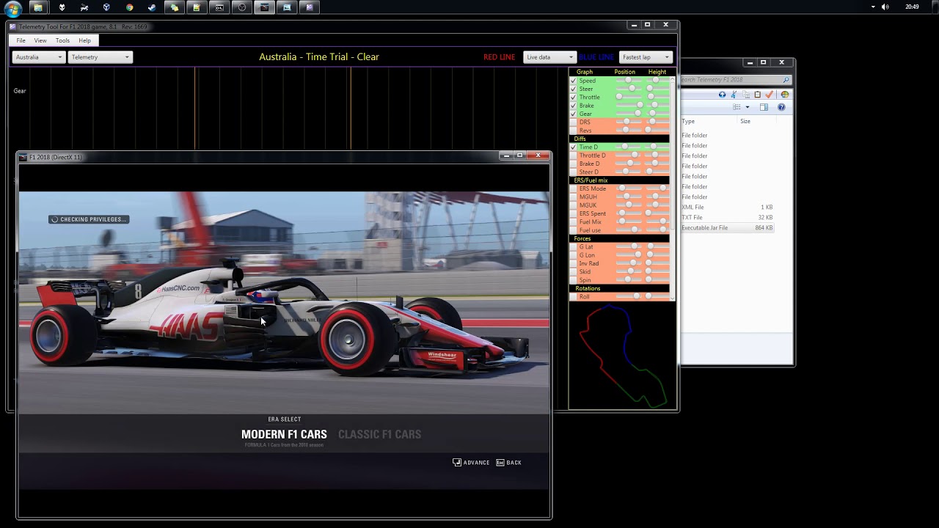Open Explorer help question mark icon
This screenshot has width=939, height=528.
781,107
